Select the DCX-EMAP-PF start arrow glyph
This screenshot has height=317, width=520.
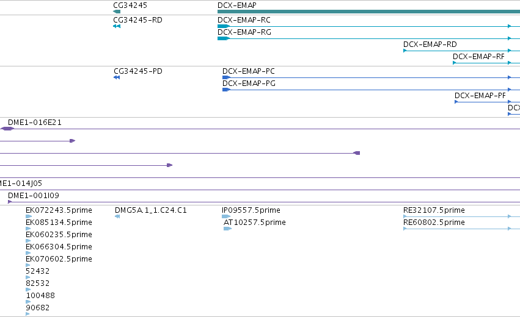coord(456,102)
